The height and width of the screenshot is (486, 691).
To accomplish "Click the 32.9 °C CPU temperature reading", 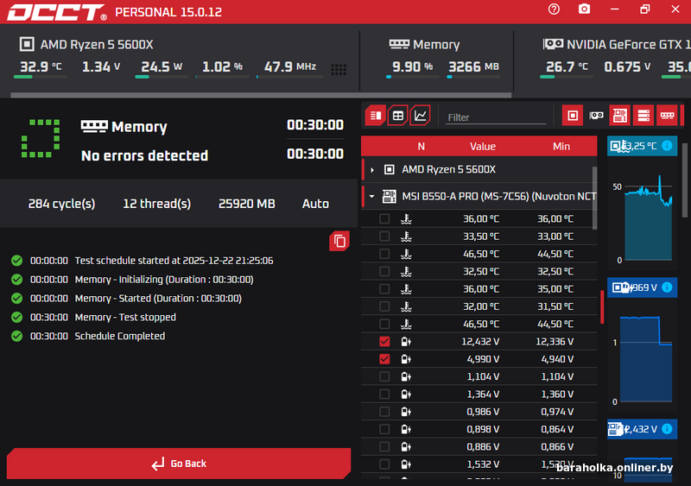I will pos(41,66).
